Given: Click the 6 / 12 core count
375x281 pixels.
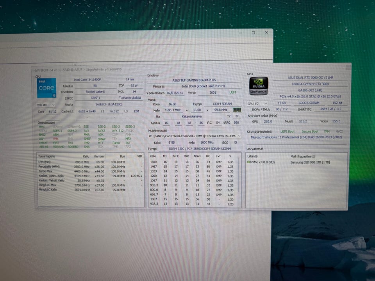Looking at the screenshot, I should click(x=52, y=112).
